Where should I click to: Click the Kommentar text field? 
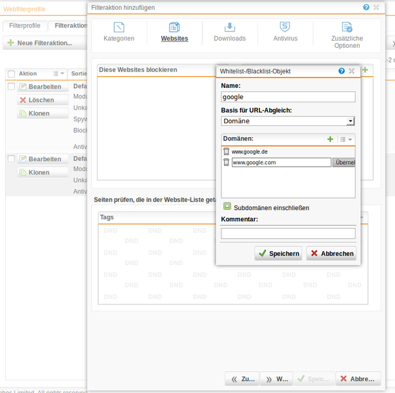point(288,234)
